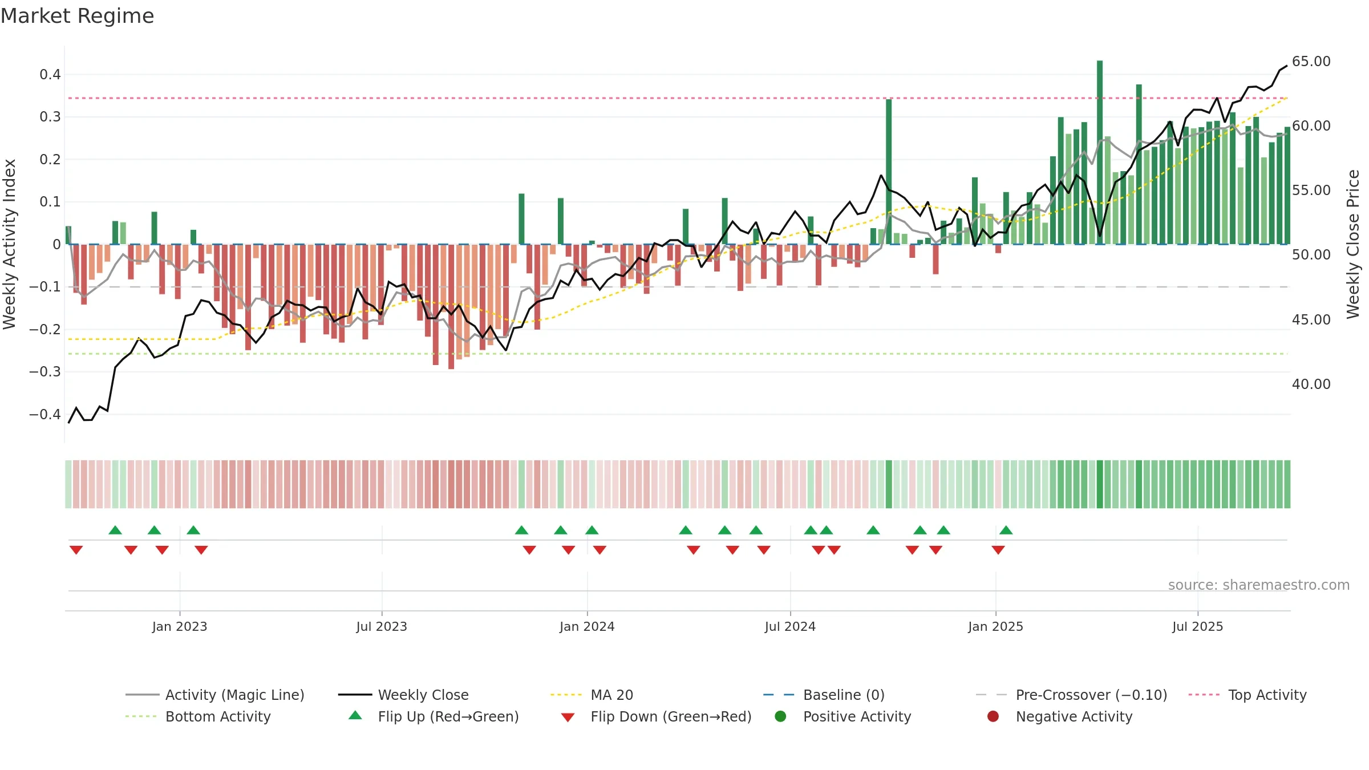The height and width of the screenshot is (770, 1369).
Task: Click the 50.00 price axis label
Action: [x=1311, y=254]
